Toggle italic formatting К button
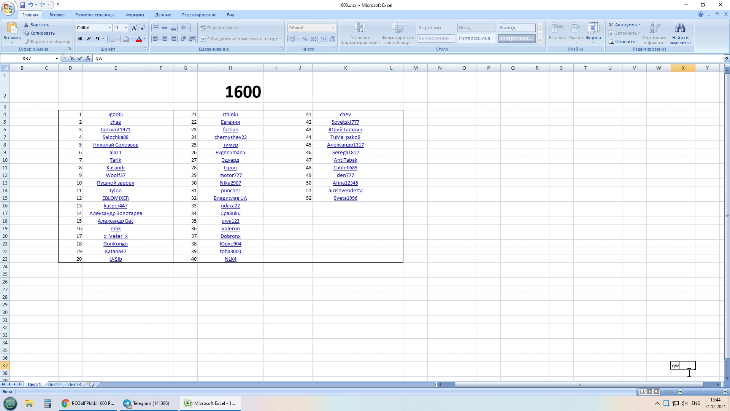The width and height of the screenshot is (730, 411). point(89,39)
